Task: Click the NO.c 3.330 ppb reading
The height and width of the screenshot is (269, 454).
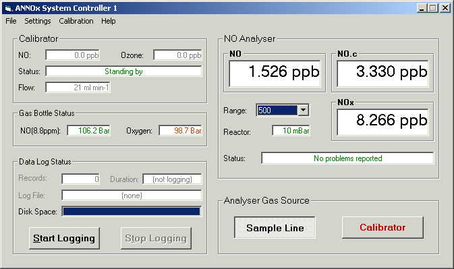Action: click(382, 73)
